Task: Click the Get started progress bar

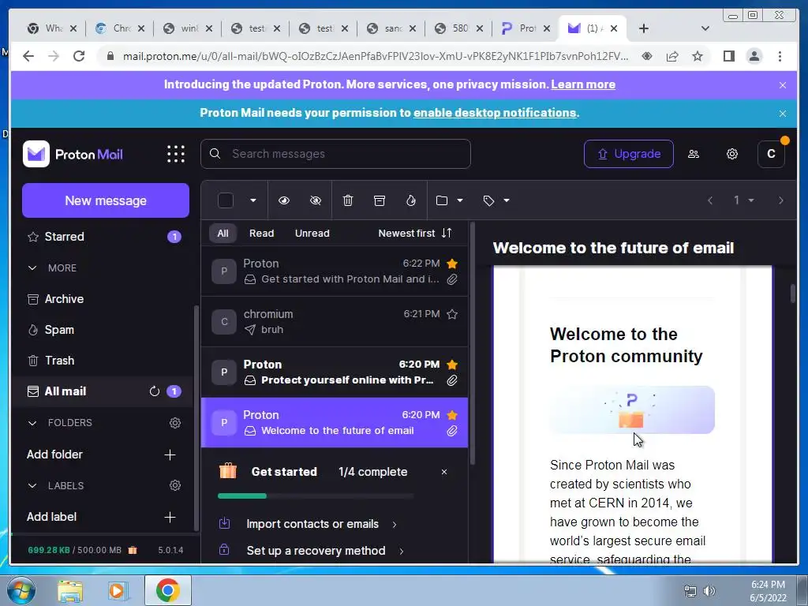Action: pyautogui.click(x=316, y=496)
